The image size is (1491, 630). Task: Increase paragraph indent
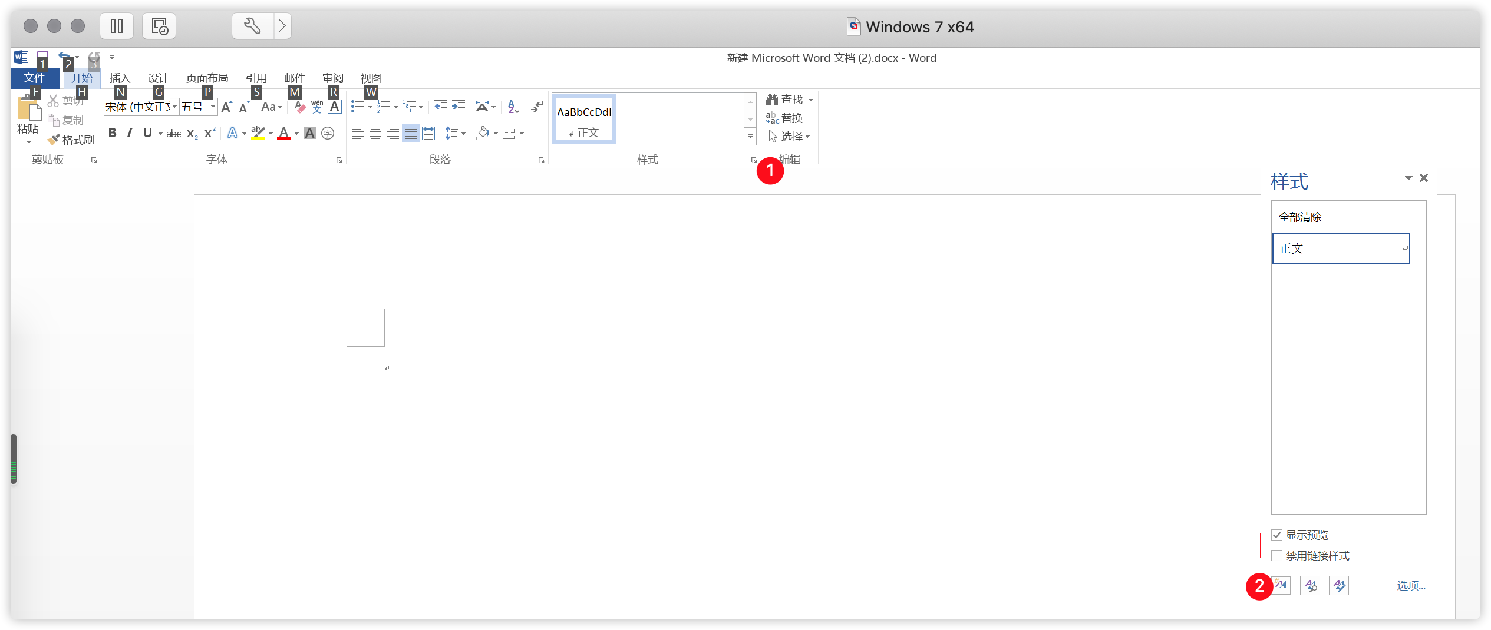[x=458, y=107]
